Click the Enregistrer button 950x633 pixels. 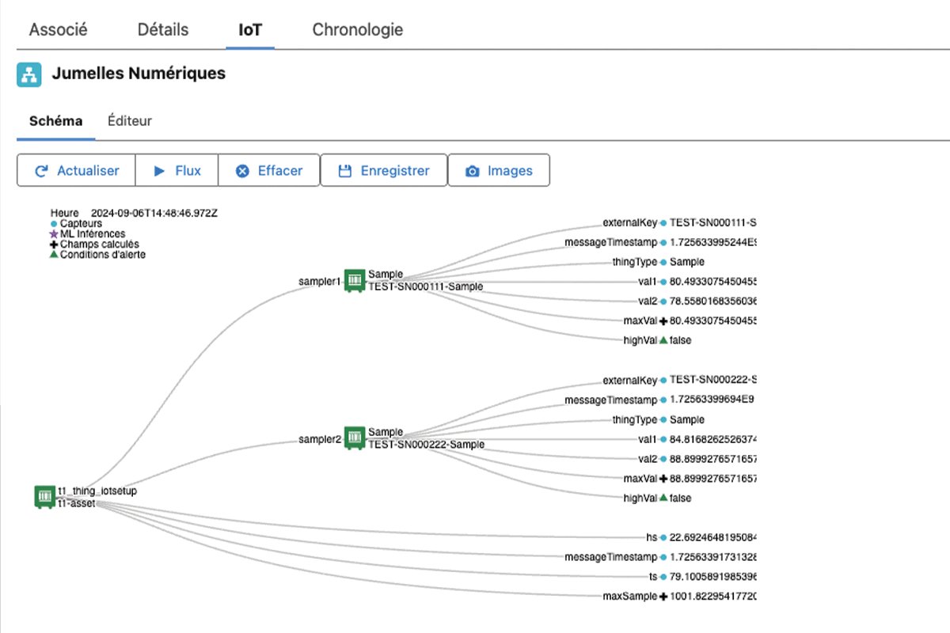(384, 170)
